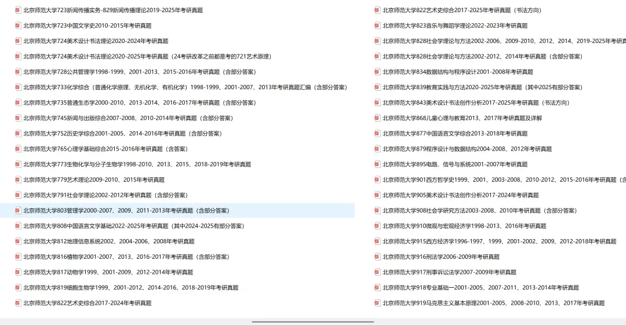Viewport: 626px width, 326px height.
Task: Select file 823音乐与舞蹈学理论2022-2023年考研真题
Action: (x=455, y=25)
